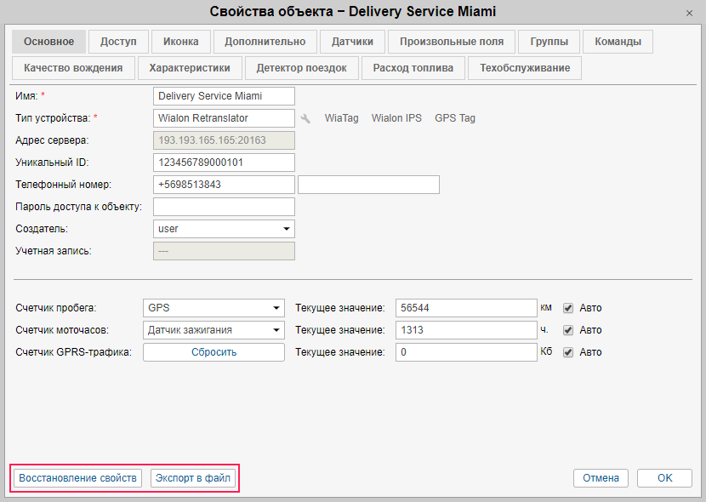Go to the Иконка tab
The image size is (706, 502).
[x=181, y=42]
